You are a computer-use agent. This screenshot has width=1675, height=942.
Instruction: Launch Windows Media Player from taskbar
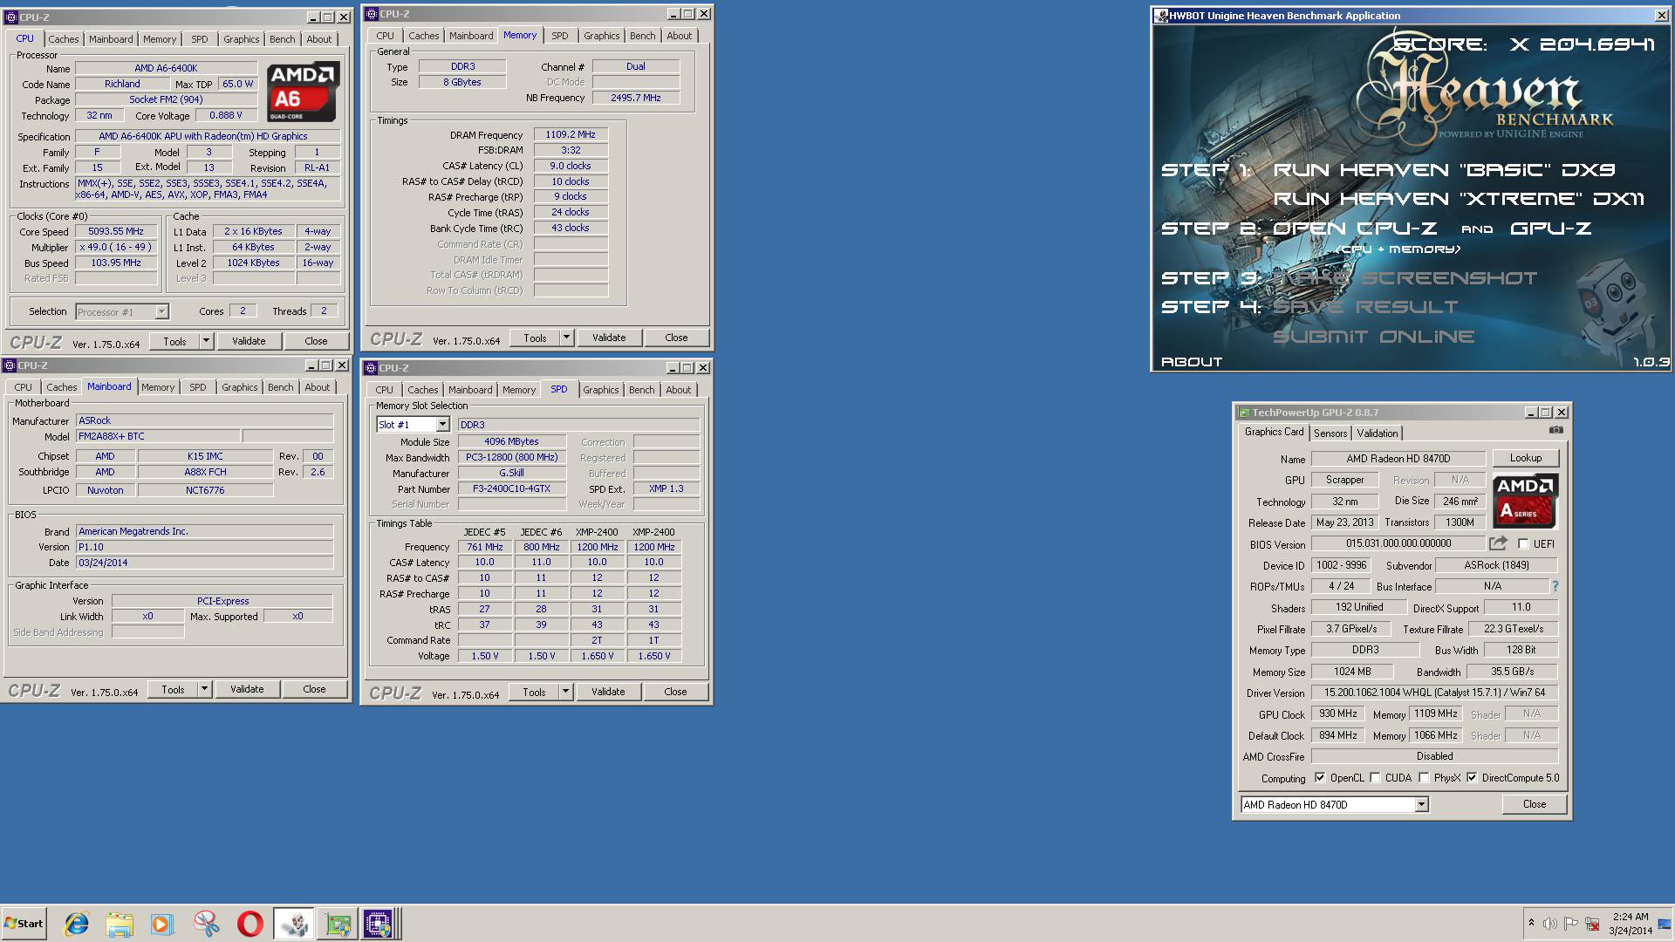click(x=162, y=924)
